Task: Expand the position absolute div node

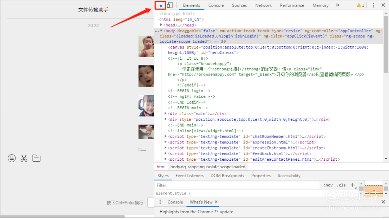Action: pyautogui.click(x=165, y=119)
